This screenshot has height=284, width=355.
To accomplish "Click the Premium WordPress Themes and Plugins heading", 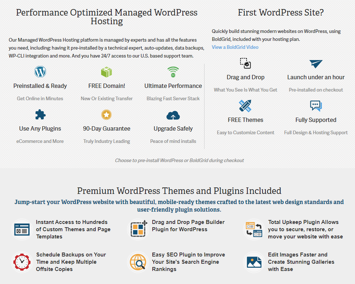I will click(179, 191).
